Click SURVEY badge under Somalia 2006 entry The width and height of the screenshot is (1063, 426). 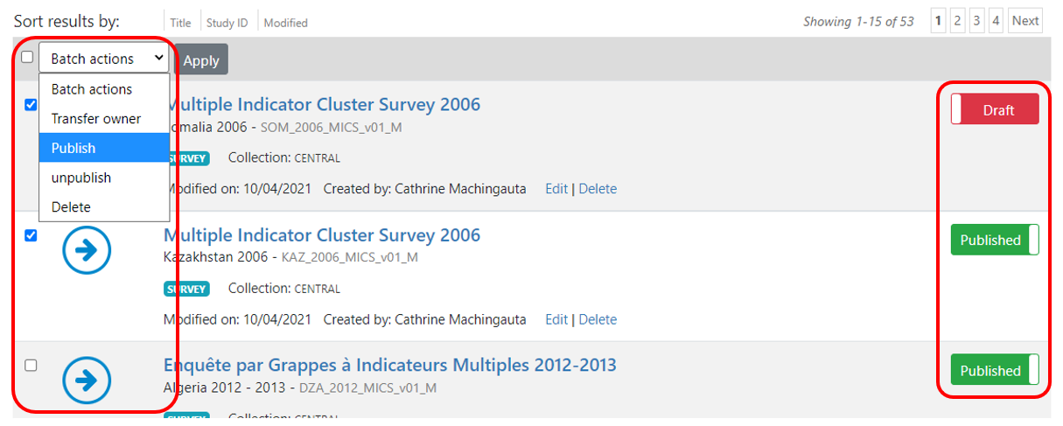click(x=185, y=158)
